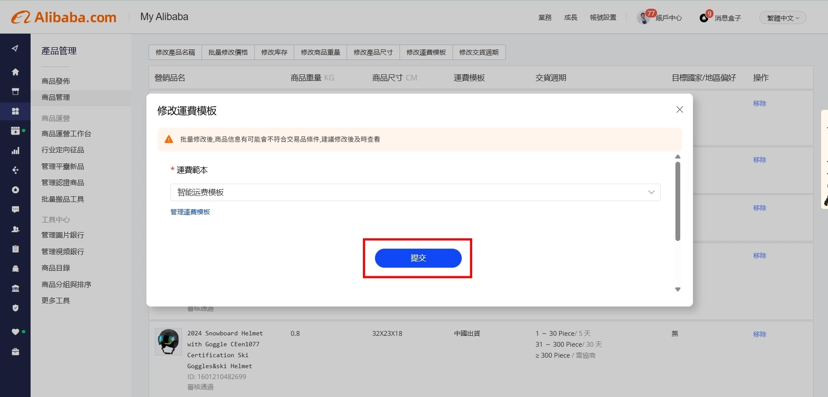Go to 商品管理 in the sidebar
The height and width of the screenshot is (397, 828).
56,97
